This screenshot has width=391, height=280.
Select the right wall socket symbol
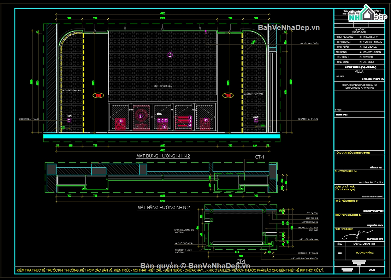tap(256, 120)
